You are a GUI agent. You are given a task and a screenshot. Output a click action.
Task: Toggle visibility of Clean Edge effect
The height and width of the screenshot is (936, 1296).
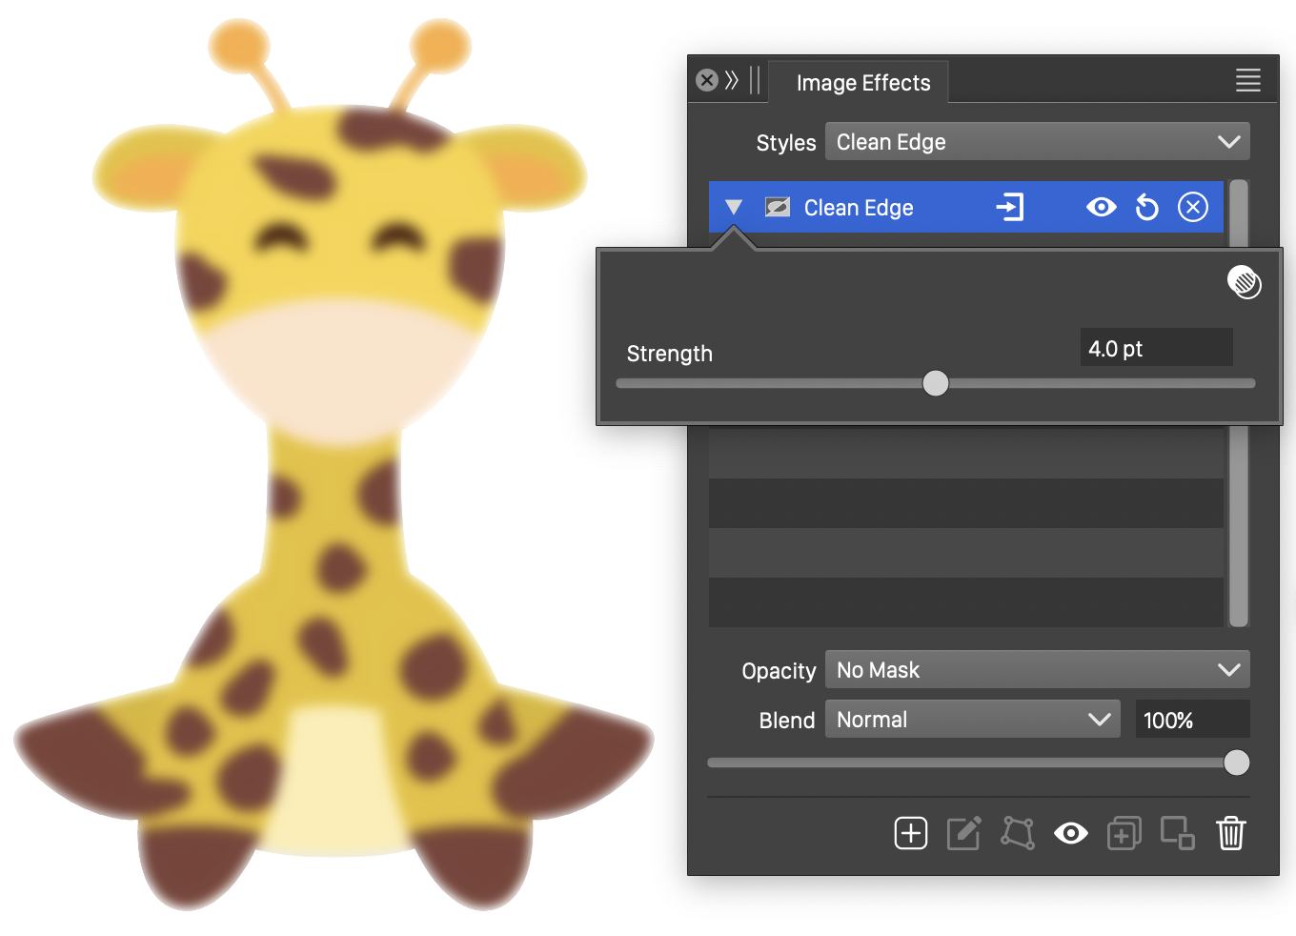point(1101,207)
